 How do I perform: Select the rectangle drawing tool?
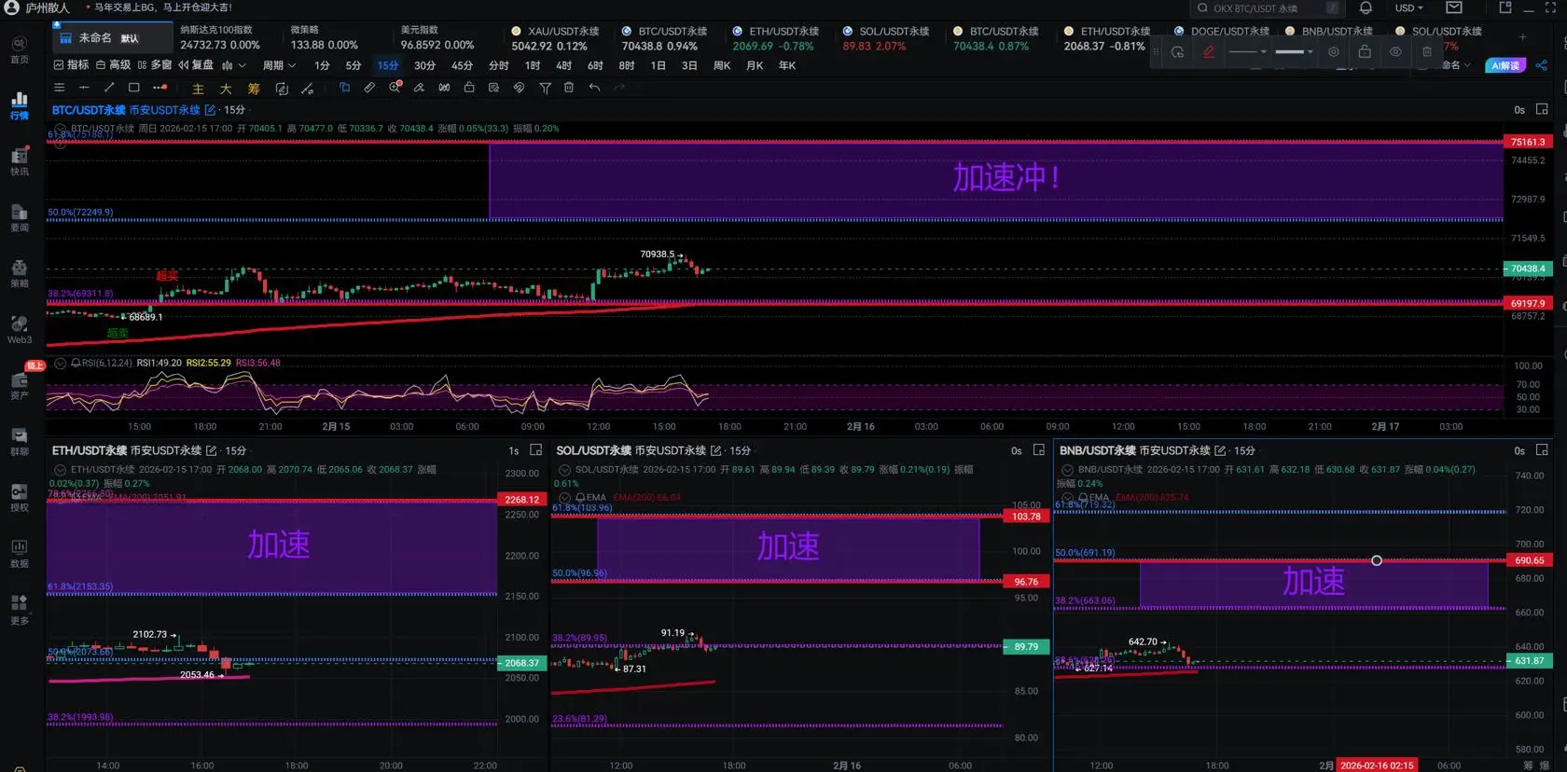point(134,88)
